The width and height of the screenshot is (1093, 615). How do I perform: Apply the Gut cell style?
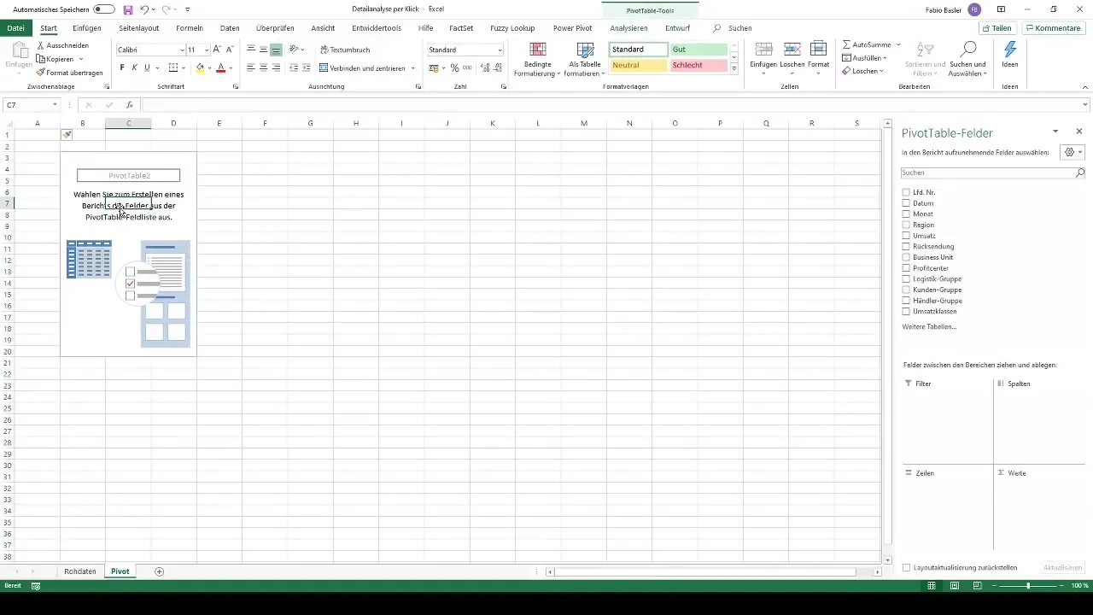pos(698,50)
